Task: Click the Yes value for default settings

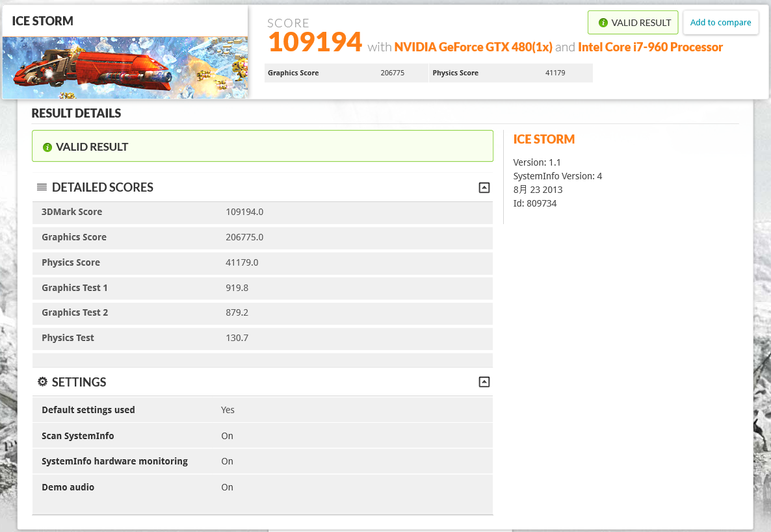Action: coord(228,410)
